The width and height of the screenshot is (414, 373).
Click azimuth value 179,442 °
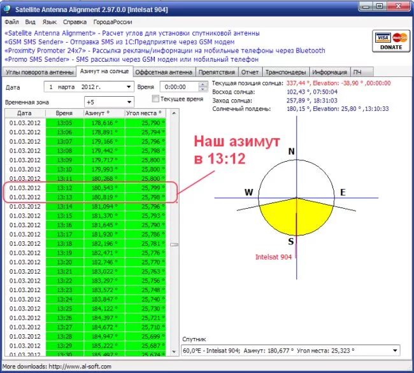104,151
